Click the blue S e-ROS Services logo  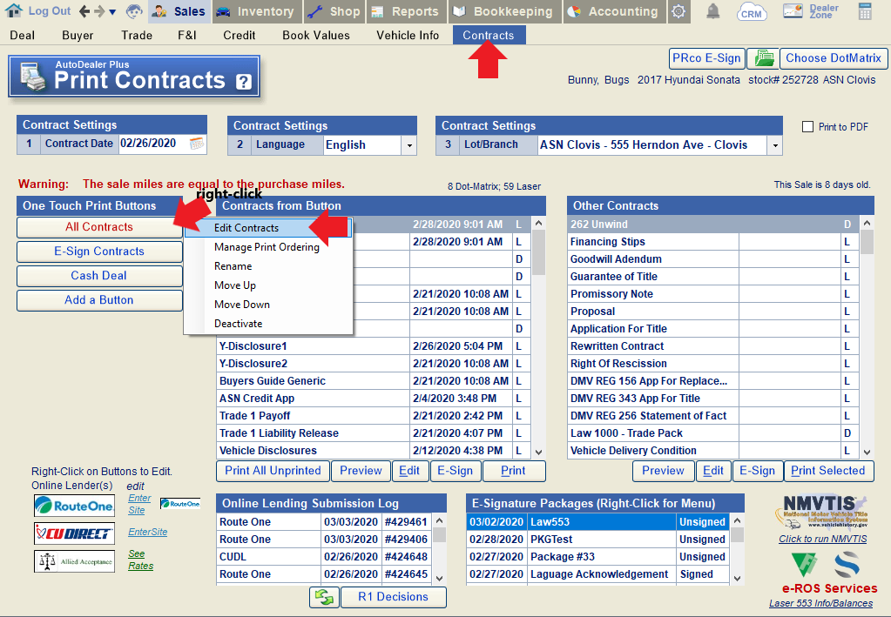847,564
